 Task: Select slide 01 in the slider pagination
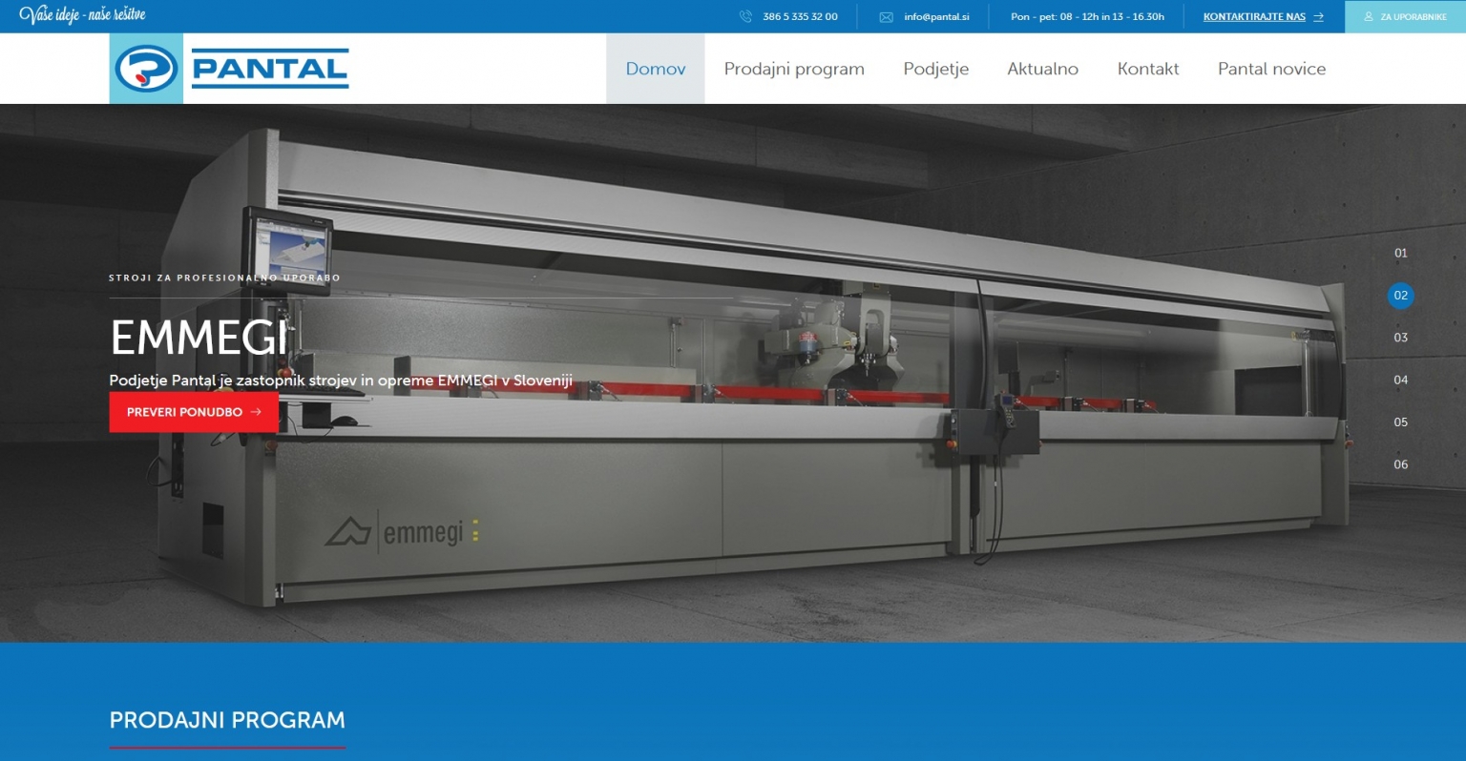click(1400, 254)
